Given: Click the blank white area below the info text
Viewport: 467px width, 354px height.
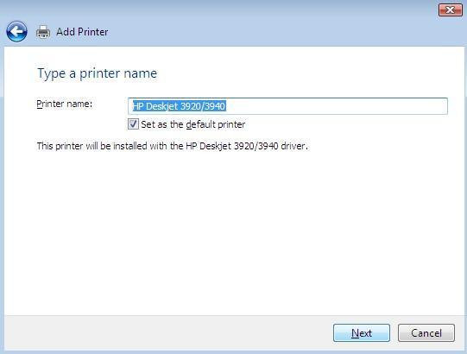Looking at the screenshot, I should point(234,232).
